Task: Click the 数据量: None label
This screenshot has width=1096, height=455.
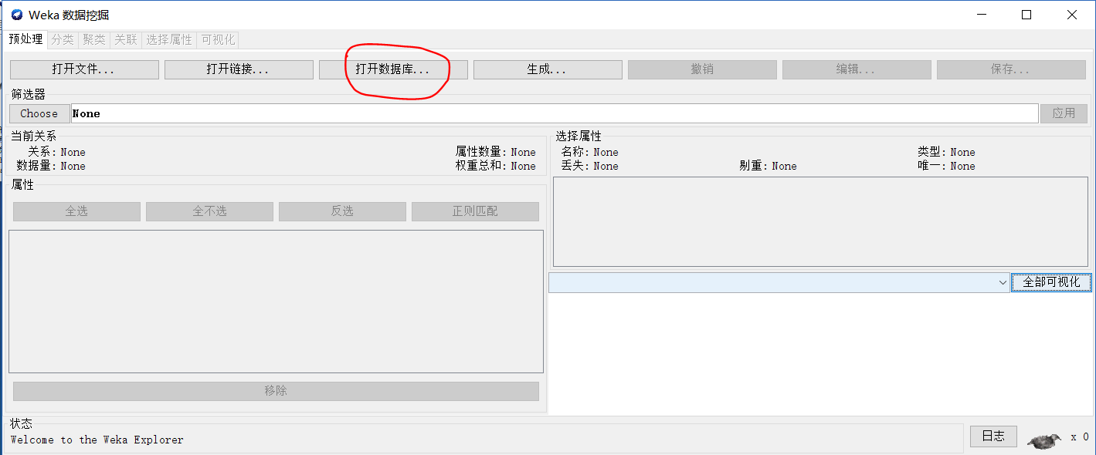Action: (x=51, y=167)
